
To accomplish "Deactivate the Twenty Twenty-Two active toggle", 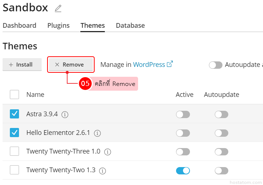I will point(183,170).
